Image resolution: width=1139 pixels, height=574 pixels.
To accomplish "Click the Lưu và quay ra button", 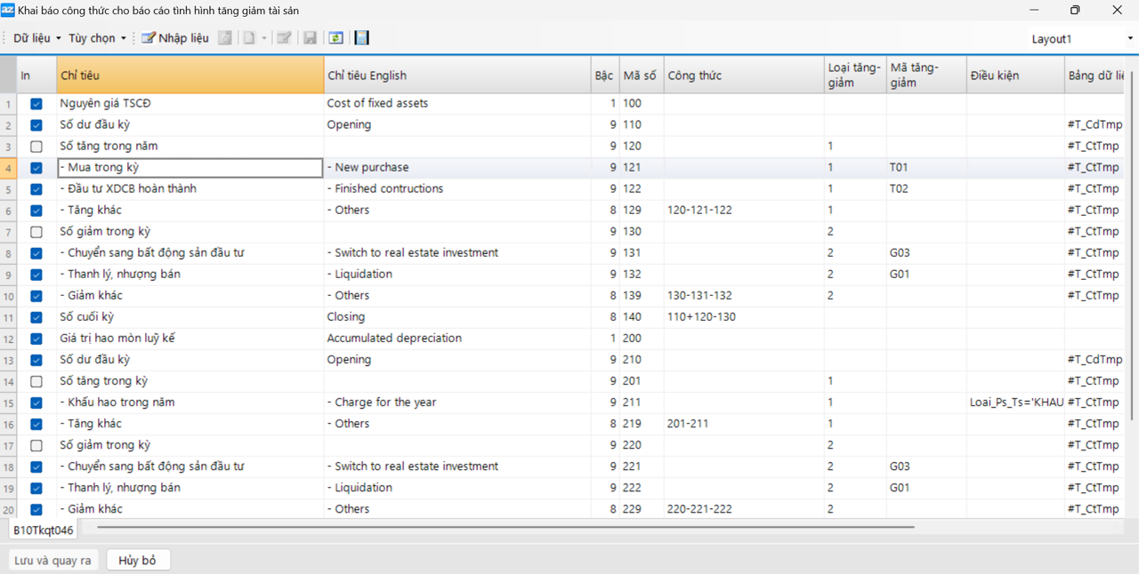I will pyautogui.click(x=53, y=561).
